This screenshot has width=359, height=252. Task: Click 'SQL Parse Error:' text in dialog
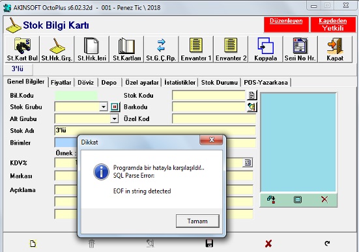(134, 176)
